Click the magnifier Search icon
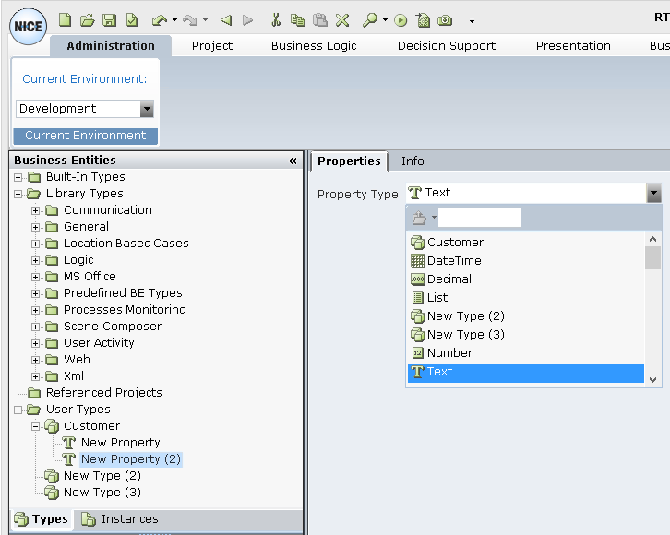 pos(369,19)
